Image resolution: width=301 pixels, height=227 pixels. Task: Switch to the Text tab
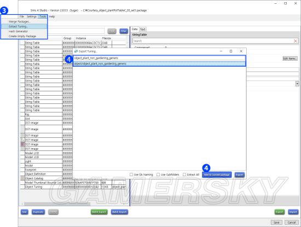point(142,29)
